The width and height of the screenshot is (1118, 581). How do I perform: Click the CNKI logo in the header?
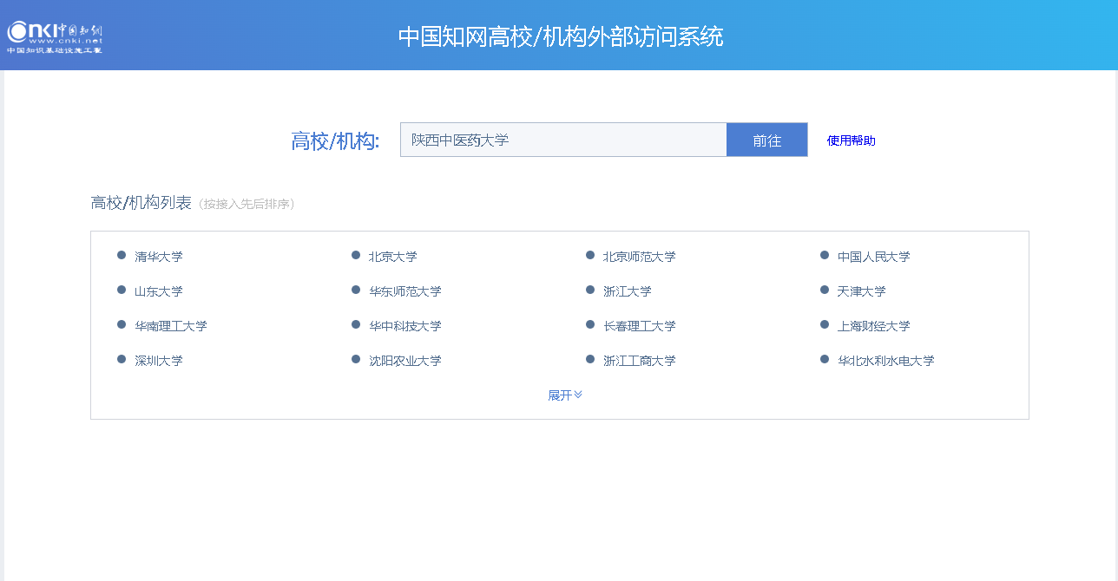(x=55, y=36)
